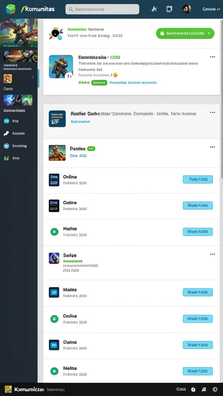Click the blue button in the Matiro row
The height and width of the screenshot is (396, 223).
198,292
